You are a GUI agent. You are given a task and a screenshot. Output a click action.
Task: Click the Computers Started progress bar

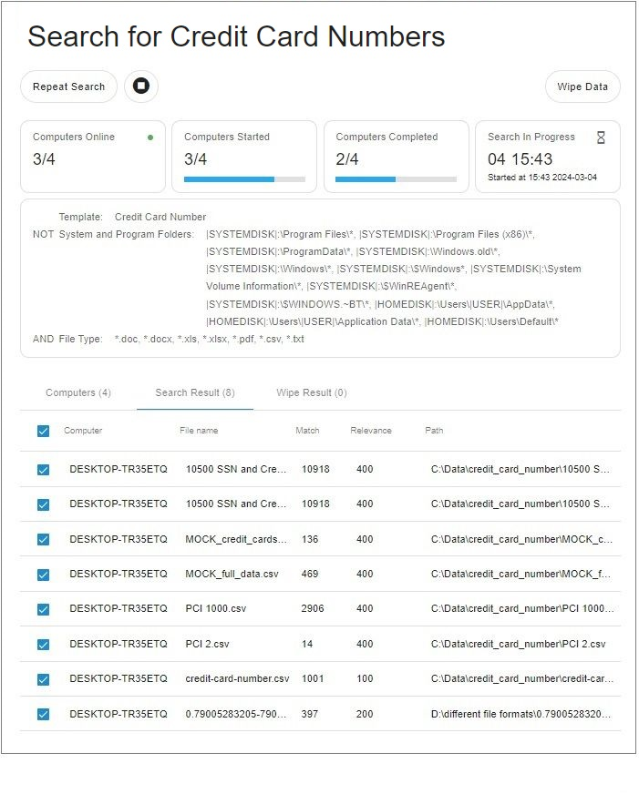point(245,179)
